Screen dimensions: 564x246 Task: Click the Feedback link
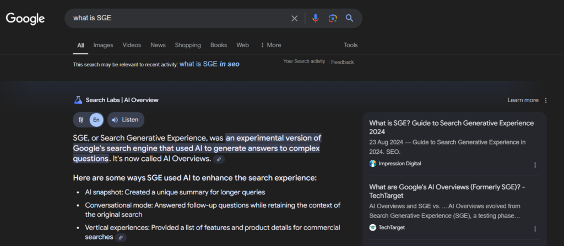343,62
